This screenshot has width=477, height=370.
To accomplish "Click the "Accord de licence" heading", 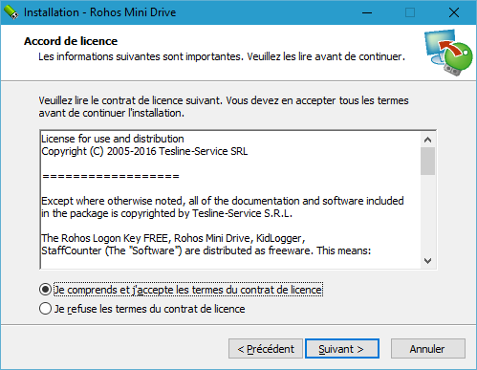I will pos(71,41).
